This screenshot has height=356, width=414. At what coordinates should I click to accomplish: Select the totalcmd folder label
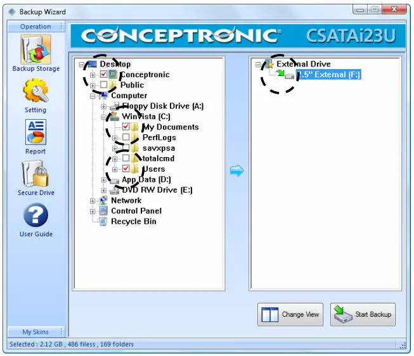click(158, 158)
